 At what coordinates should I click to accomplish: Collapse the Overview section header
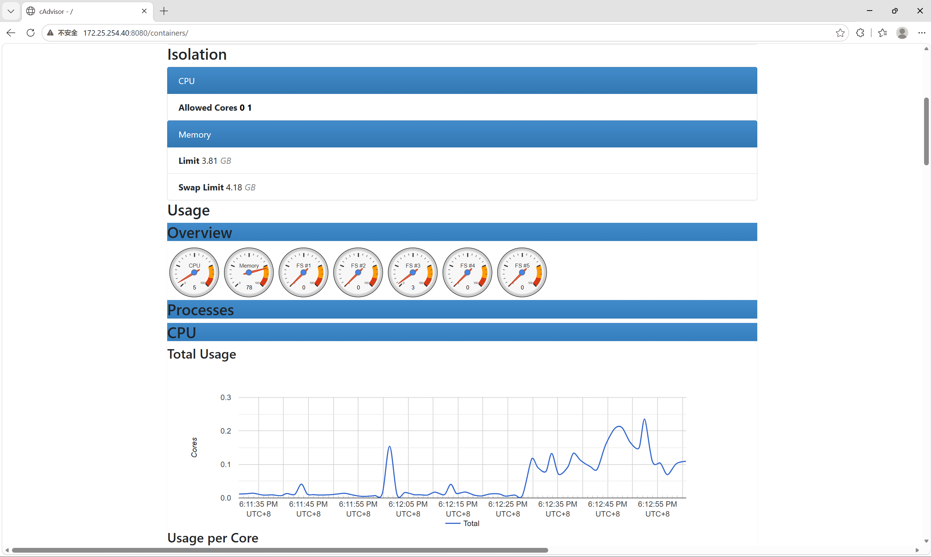462,232
